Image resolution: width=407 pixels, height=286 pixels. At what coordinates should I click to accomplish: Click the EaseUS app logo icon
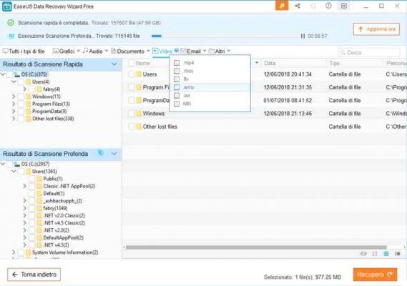[x=6, y=6]
